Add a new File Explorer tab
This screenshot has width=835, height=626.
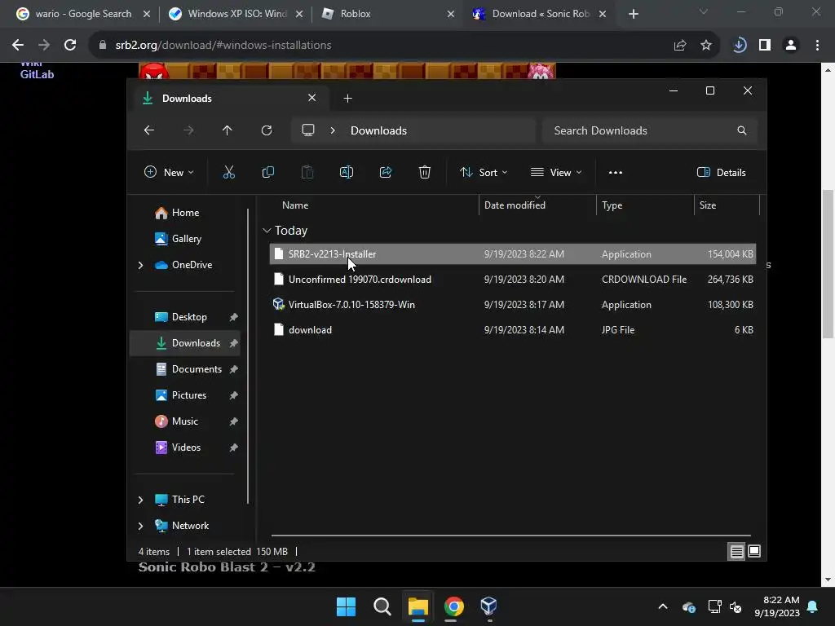(x=347, y=99)
